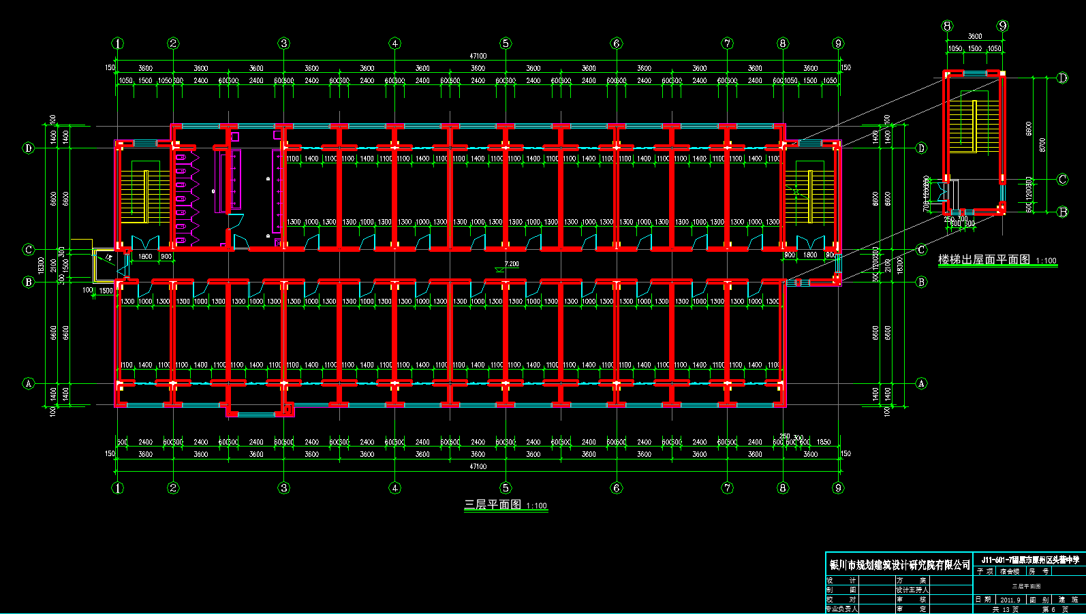Select the right stairwell staircase in main plan

pos(809,195)
